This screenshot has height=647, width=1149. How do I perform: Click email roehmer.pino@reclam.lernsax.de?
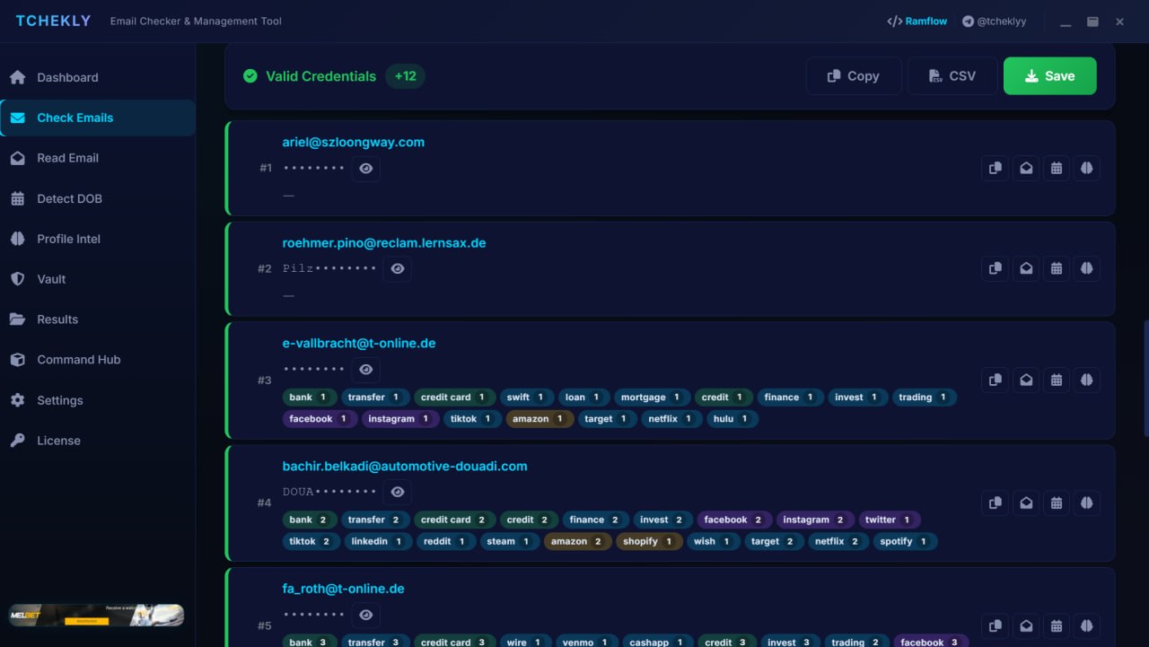[x=384, y=242]
